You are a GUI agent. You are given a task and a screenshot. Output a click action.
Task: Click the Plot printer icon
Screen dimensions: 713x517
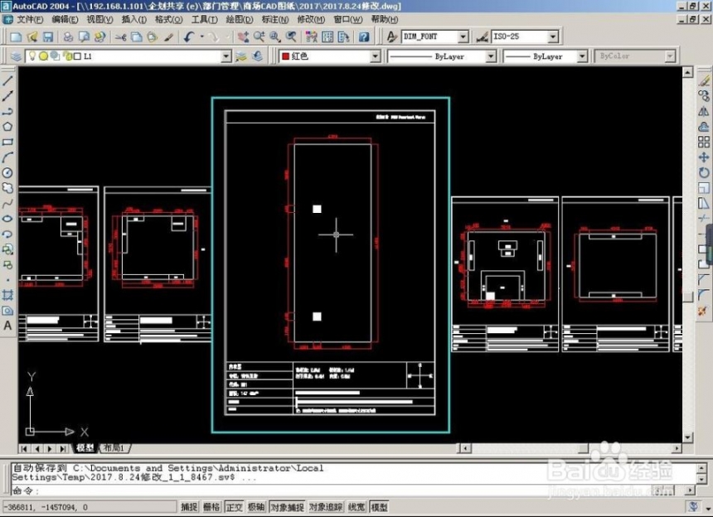(x=68, y=36)
